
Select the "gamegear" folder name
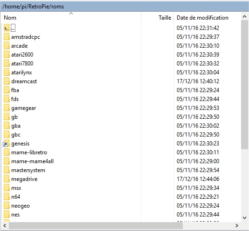pyautogui.click(x=24, y=108)
